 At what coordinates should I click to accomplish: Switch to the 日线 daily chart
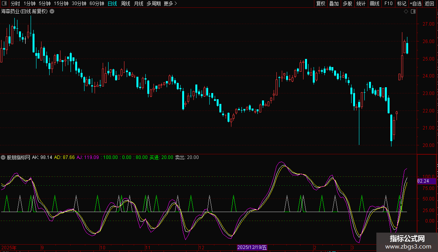[x=112, y=4]
